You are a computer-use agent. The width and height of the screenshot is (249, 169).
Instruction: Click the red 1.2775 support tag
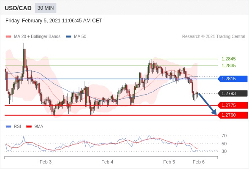point(233,105)
